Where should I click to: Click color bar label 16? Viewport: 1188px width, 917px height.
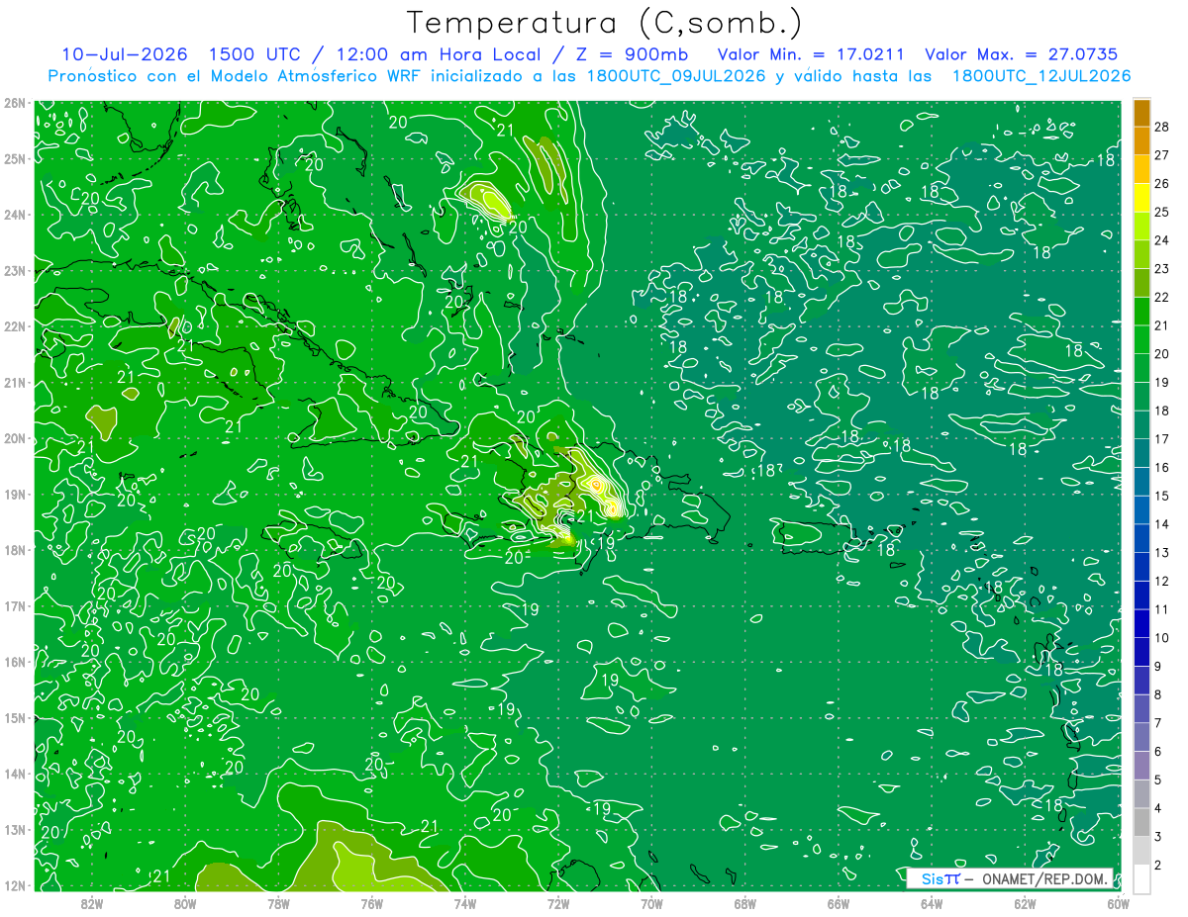coord(1161,467)
